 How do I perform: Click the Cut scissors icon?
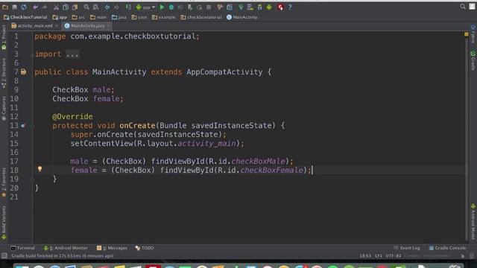click(56, 7)
